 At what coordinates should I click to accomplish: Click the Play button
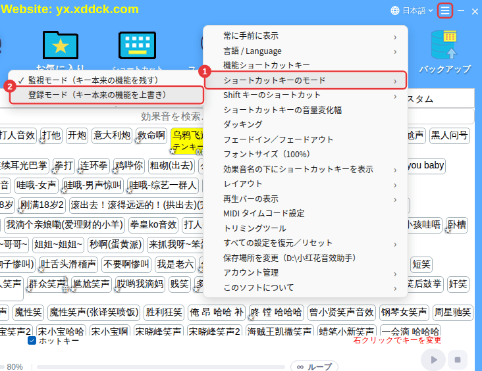tap(433, 360)
